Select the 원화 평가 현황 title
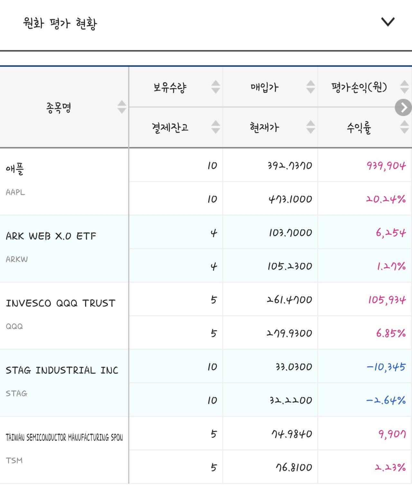 [60, 24]
